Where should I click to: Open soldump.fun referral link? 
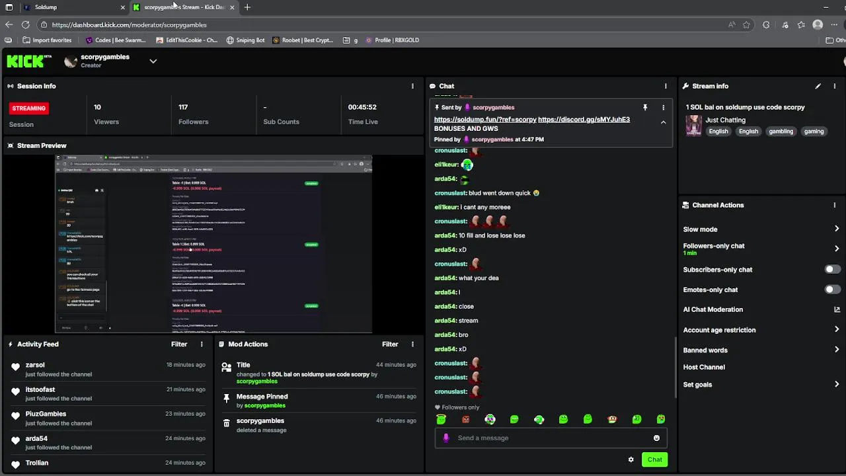pos(485,120)
